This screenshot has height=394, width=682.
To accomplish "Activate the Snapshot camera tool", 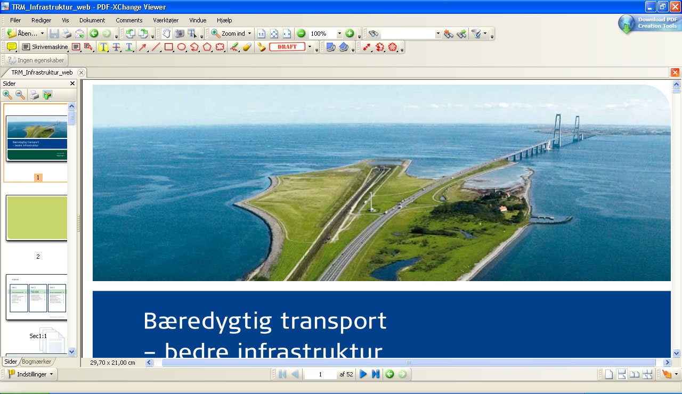I will pyautogui.click(x=180, y=34).
